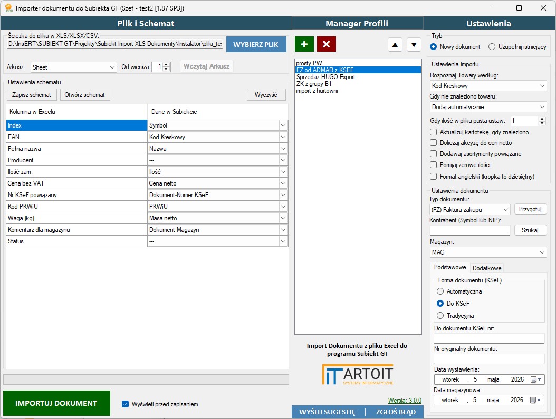Click the 'Dane w Subiekcie' column header
This screenshot has height=419, width=556.
click(218, 112)
